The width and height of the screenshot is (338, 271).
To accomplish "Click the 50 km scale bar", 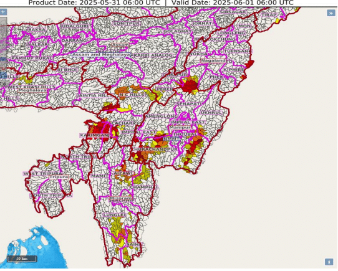I will click(22, 259).
